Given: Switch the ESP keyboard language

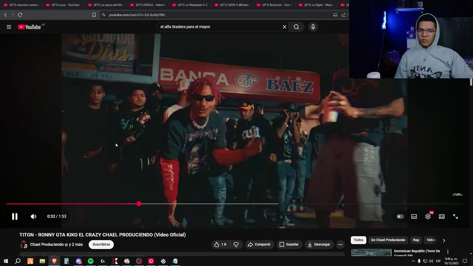Looking at the screenshot, I should coord(438,261).
